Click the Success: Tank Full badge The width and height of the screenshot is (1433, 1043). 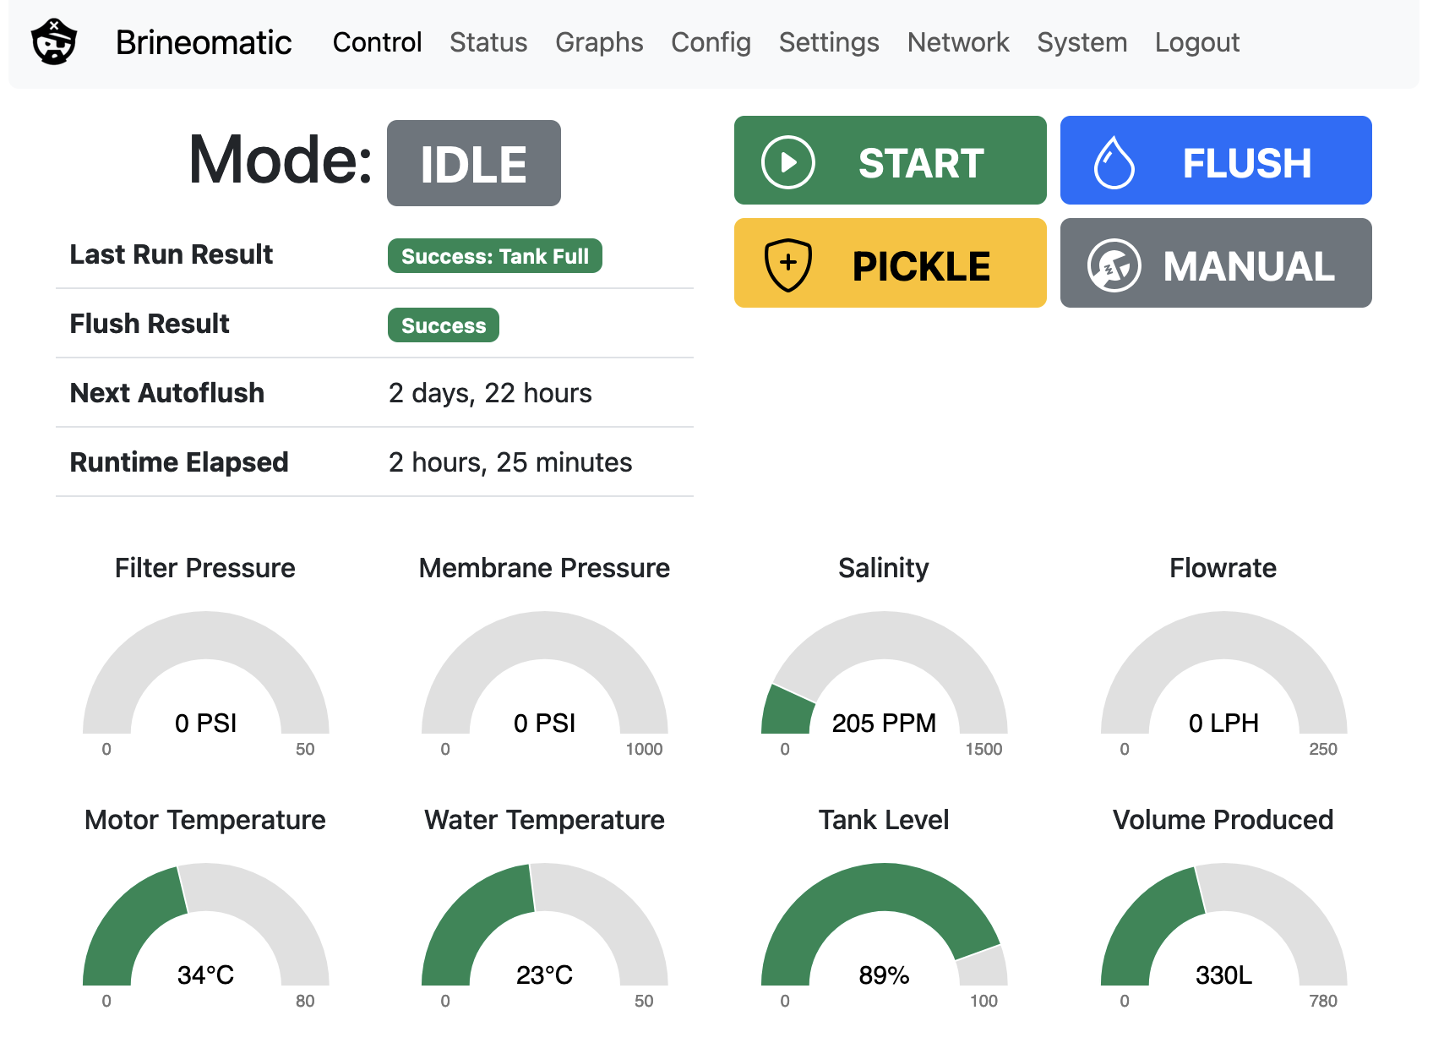click(x=495, y=256)
